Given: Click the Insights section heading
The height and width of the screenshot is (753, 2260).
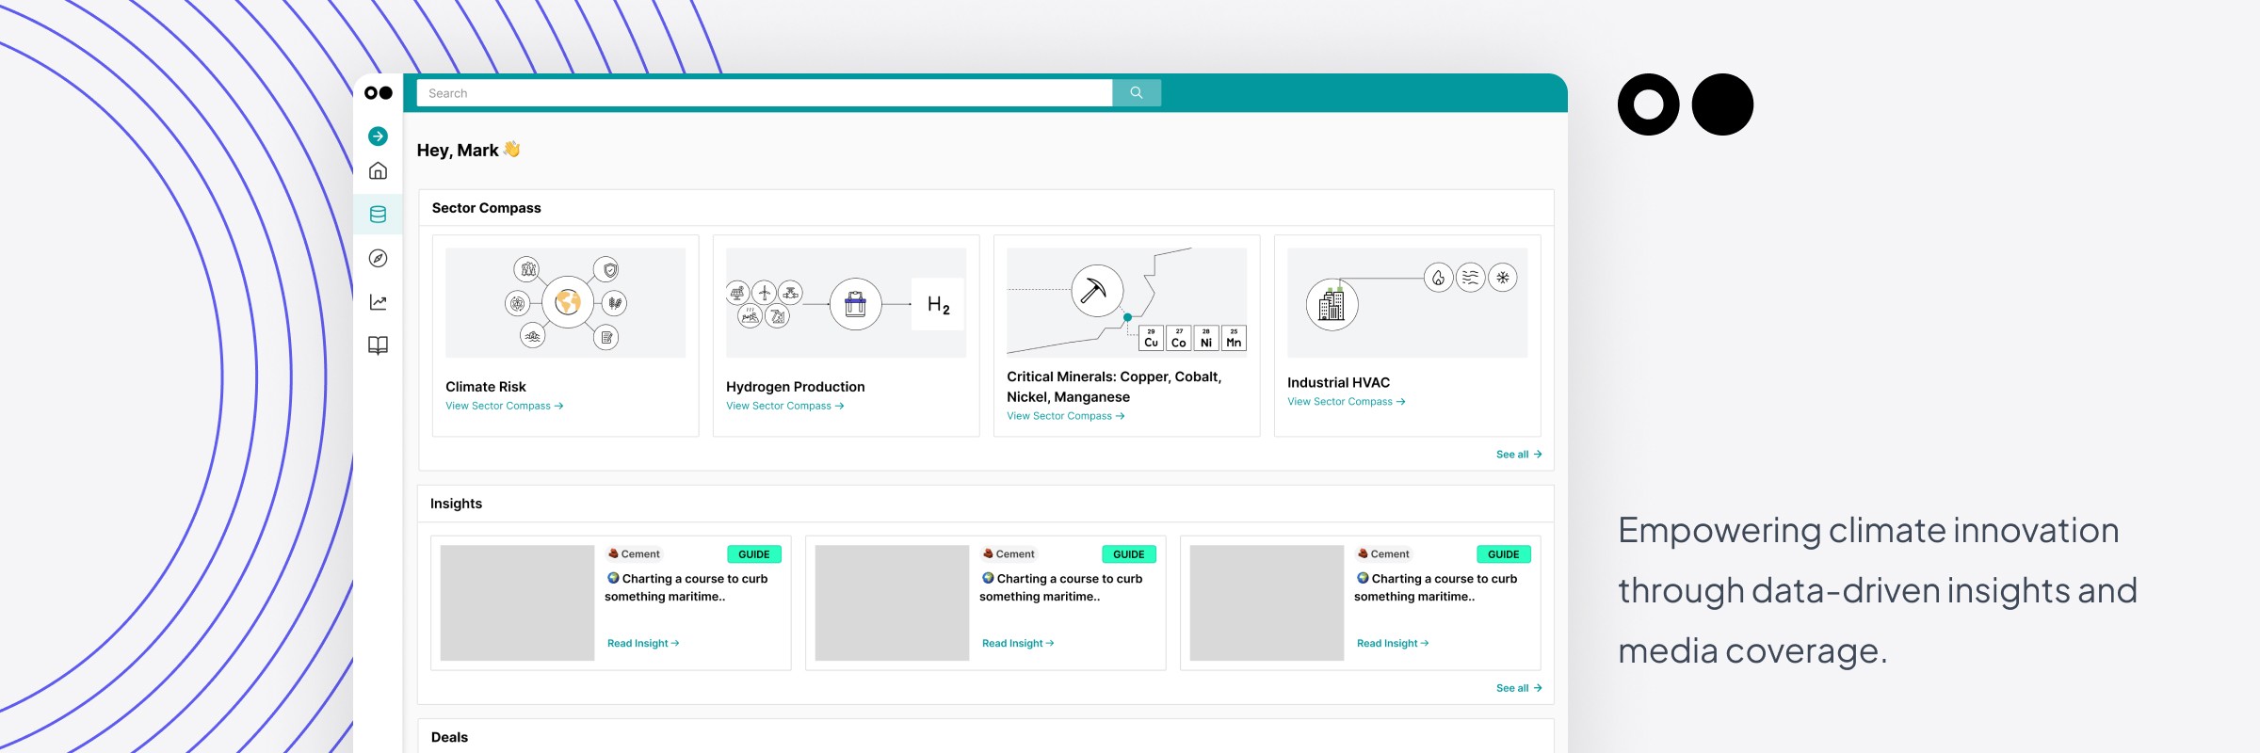Looking at the screenshot, I should tap(457, 504).
